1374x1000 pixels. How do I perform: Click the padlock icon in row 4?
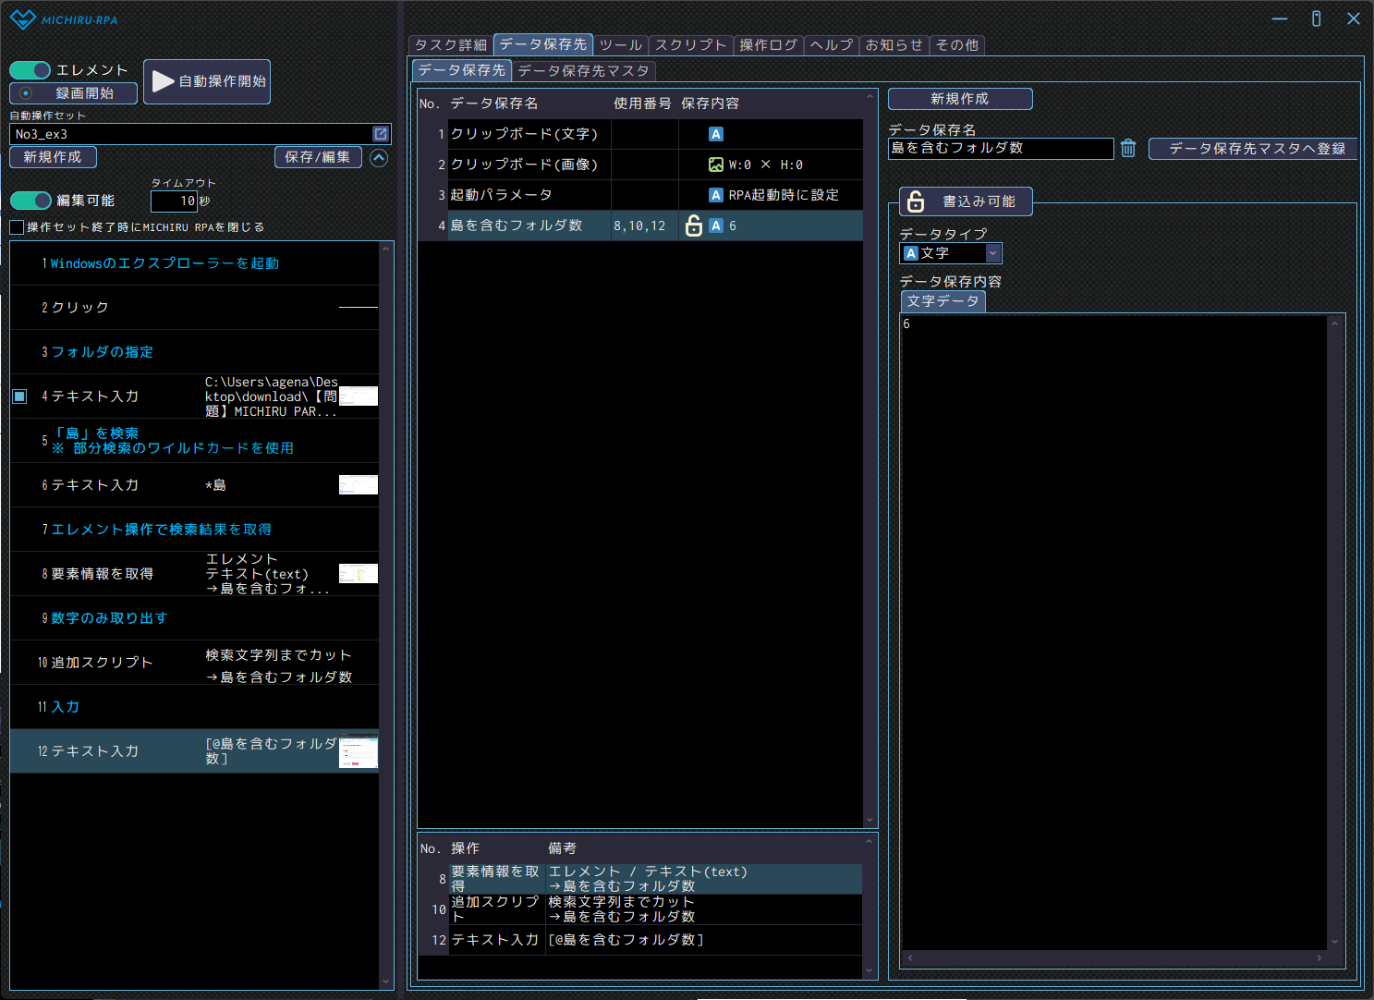click(x=694, y=226)
